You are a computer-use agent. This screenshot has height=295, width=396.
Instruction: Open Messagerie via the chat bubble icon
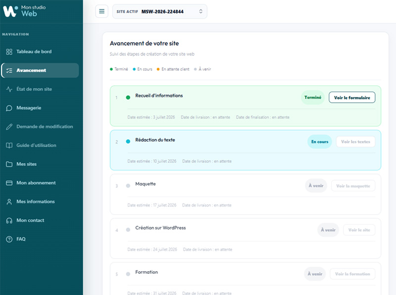(x=9, y=108)
